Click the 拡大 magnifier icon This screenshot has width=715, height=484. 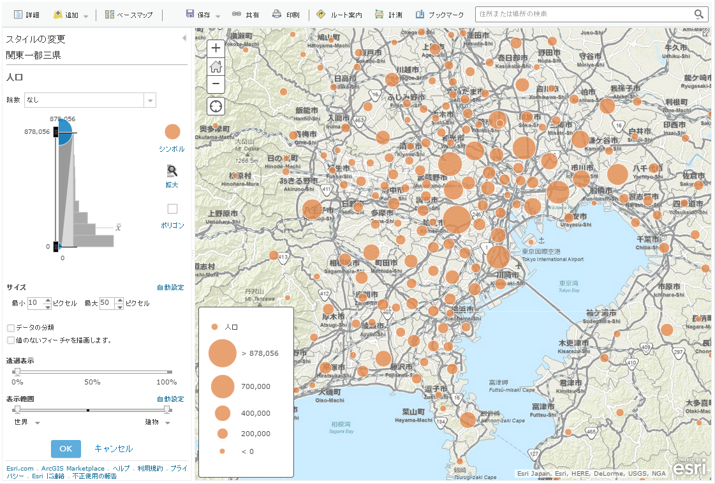(172, 171)
